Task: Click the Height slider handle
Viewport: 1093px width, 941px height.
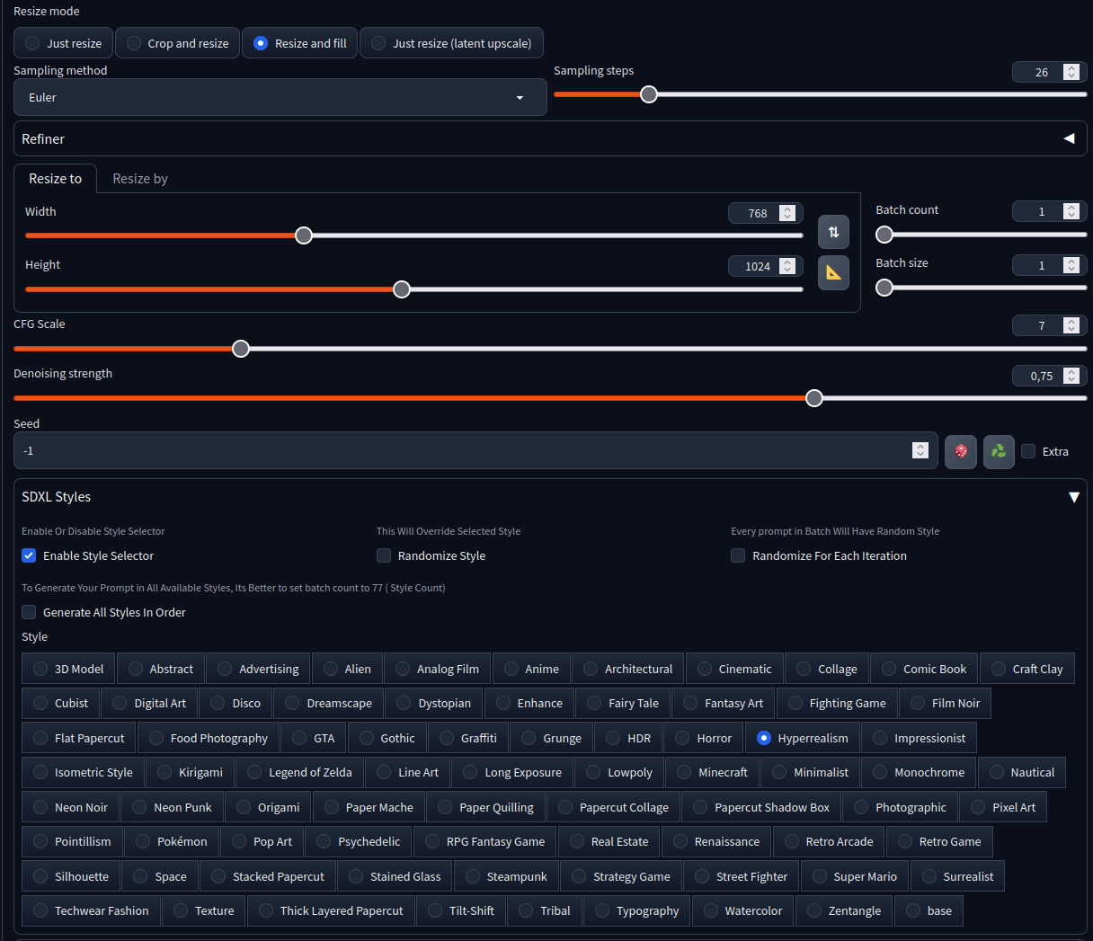Action: (x=402, y=289)
